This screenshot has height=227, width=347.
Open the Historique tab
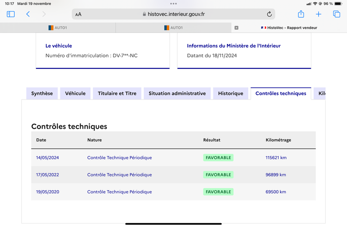(x=231, y=93)
